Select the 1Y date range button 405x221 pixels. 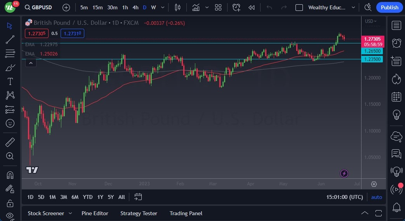[100, 197]
